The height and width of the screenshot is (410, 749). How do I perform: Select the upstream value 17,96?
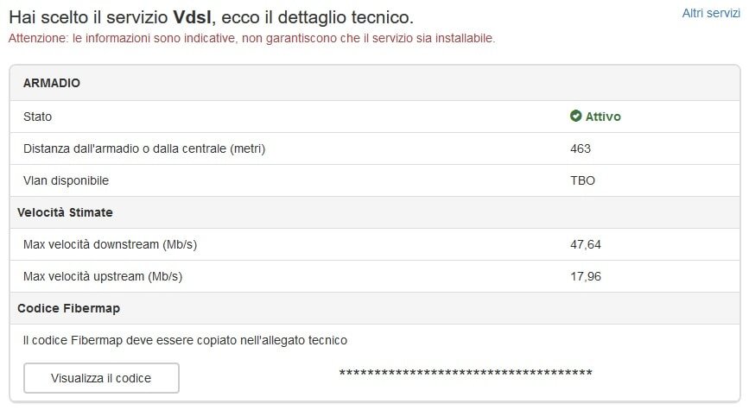586,276
